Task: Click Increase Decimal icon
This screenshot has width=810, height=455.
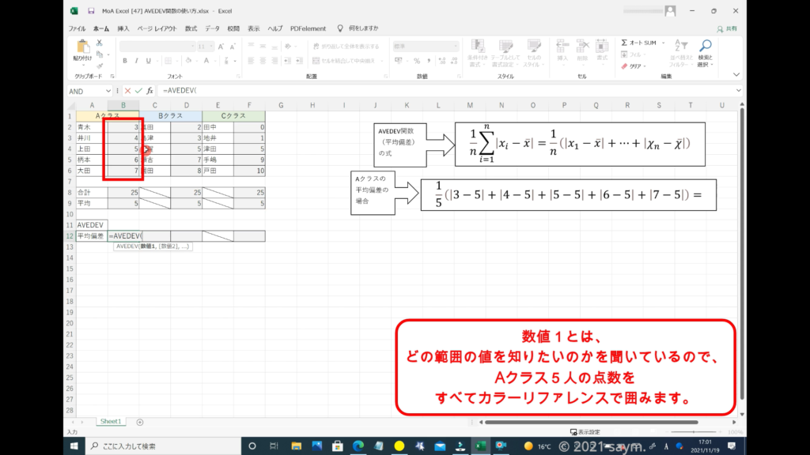Action: [x=441, y=61]
